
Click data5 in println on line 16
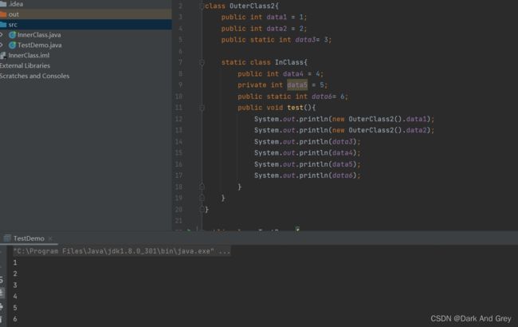[x=342, y=164]
